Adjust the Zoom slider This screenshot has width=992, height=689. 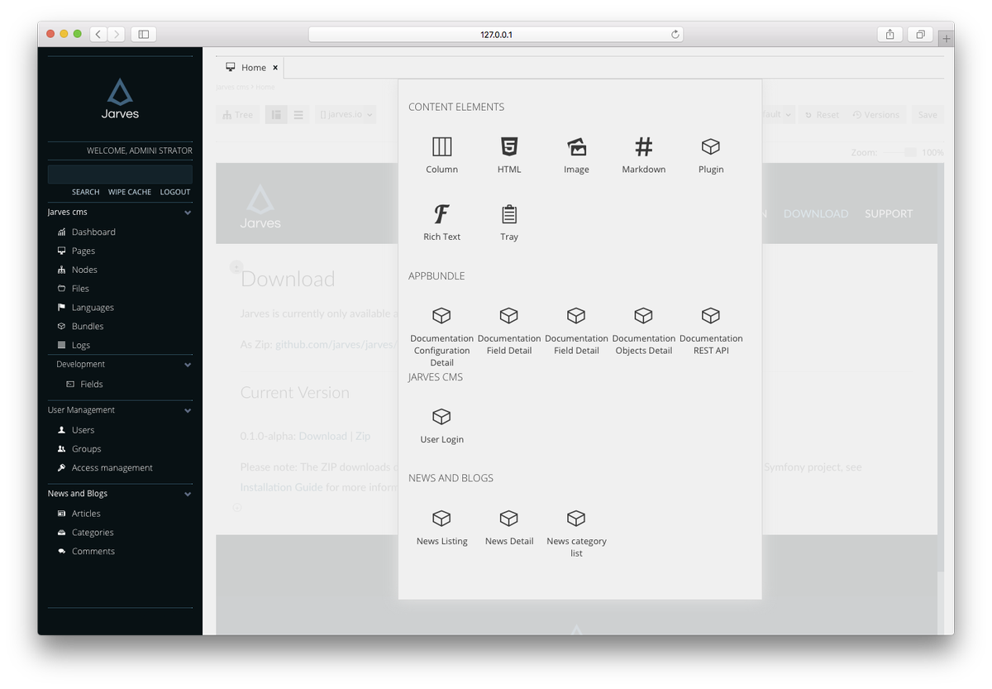(x=899, y=152)
